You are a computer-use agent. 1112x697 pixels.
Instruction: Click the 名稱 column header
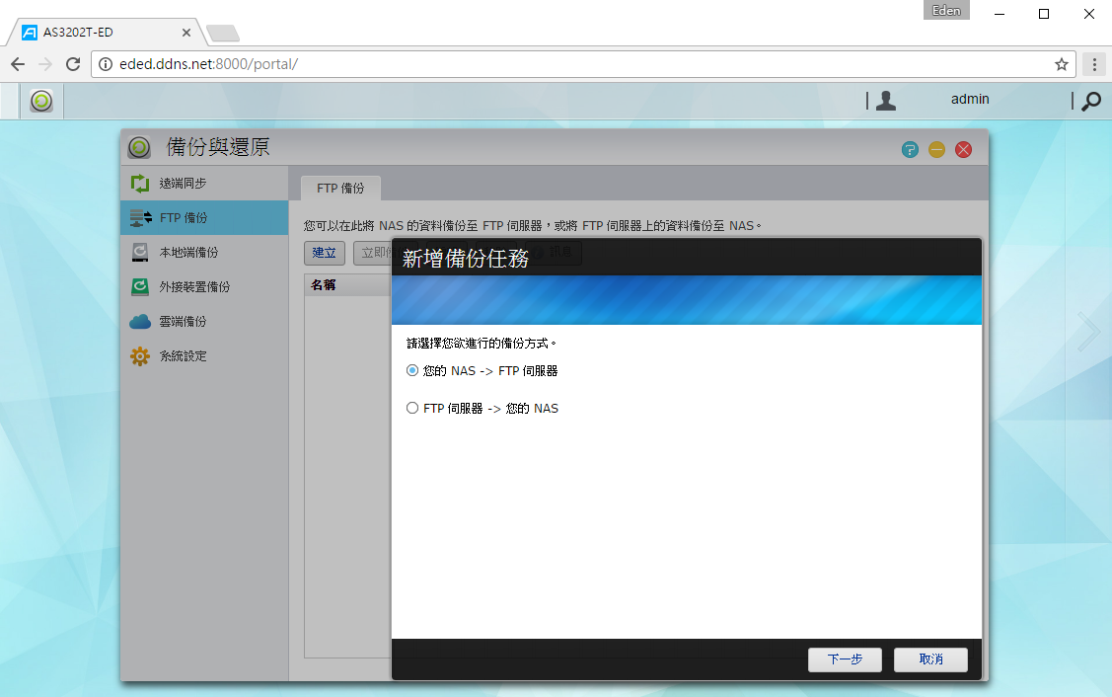(347, 285)
